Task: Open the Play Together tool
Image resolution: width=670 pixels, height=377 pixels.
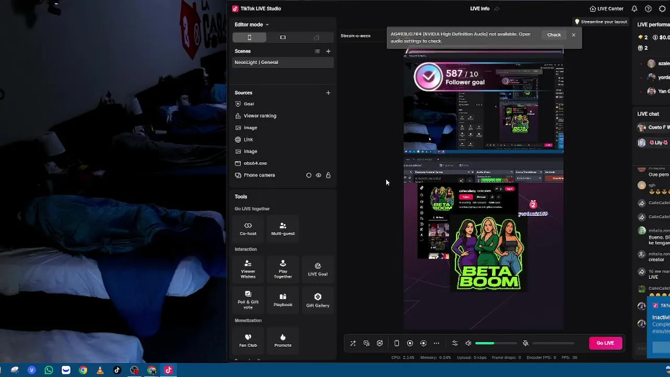Action: click(x=283, y=269)
